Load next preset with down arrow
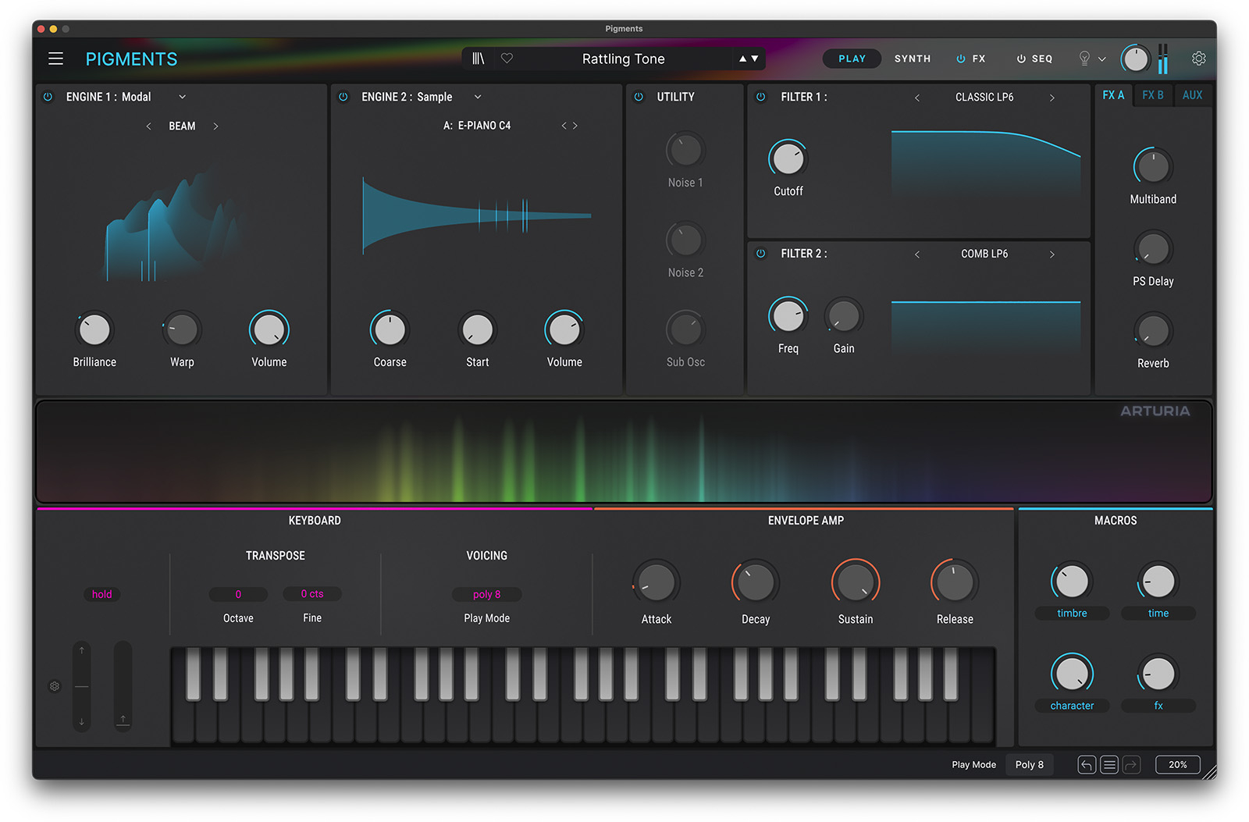Screen dimensions: 1249x822 [755, 59]
